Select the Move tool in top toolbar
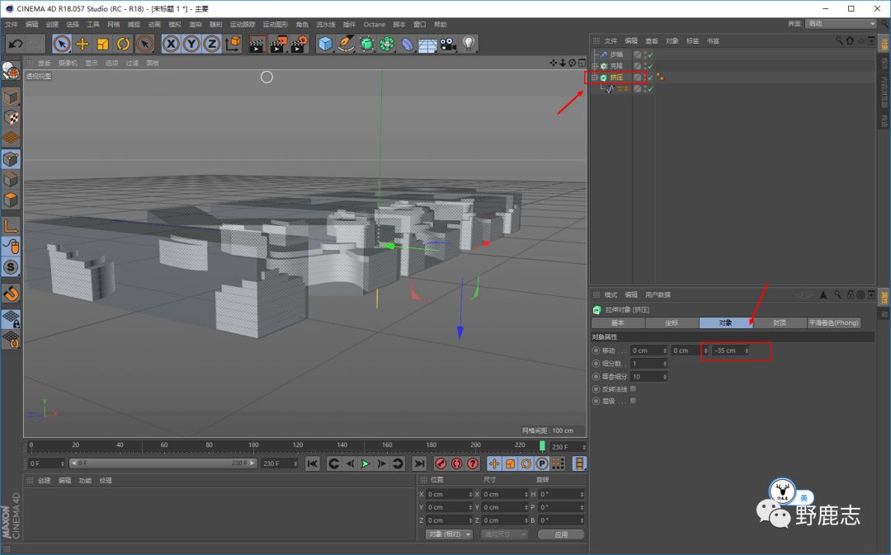This screenshot has height=555, width=891. click(x=82, y=44)
